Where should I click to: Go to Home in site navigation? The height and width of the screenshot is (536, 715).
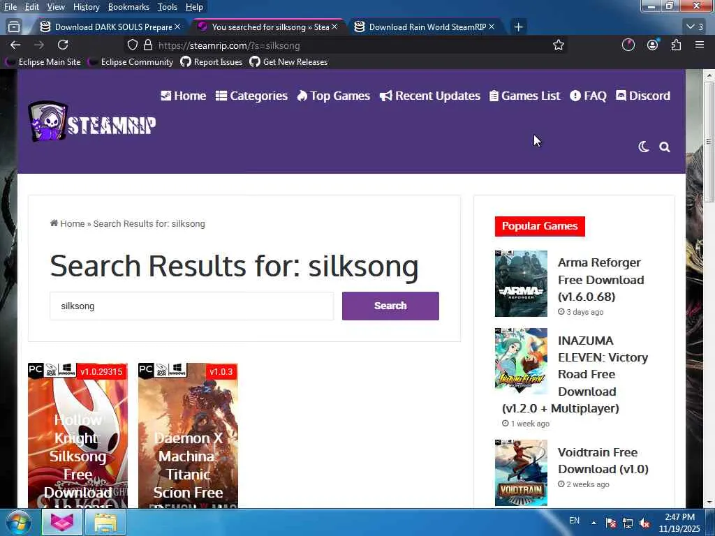click(184, 96)
